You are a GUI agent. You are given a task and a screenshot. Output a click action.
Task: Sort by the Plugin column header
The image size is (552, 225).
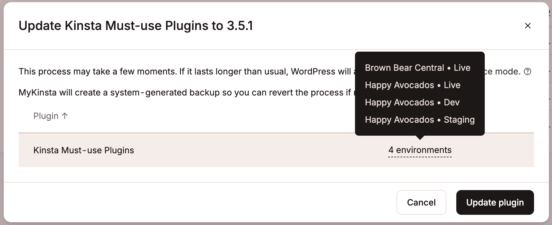pyautogui.click(x=50, y=116)
